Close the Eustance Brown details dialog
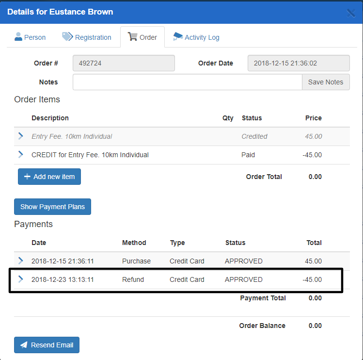 [351, 13]
